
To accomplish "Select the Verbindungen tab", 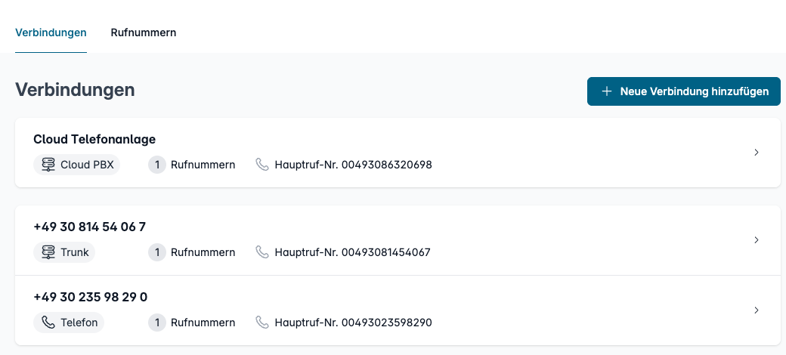I will 51,32.
